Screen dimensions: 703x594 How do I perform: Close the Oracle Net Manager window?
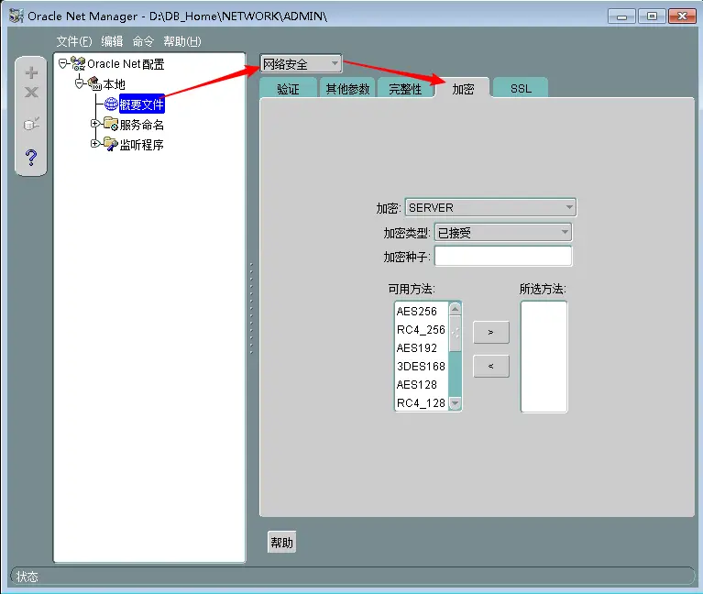[682, 16]
